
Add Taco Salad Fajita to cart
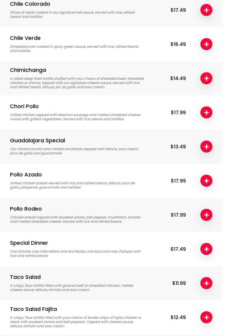coord(206,317)
